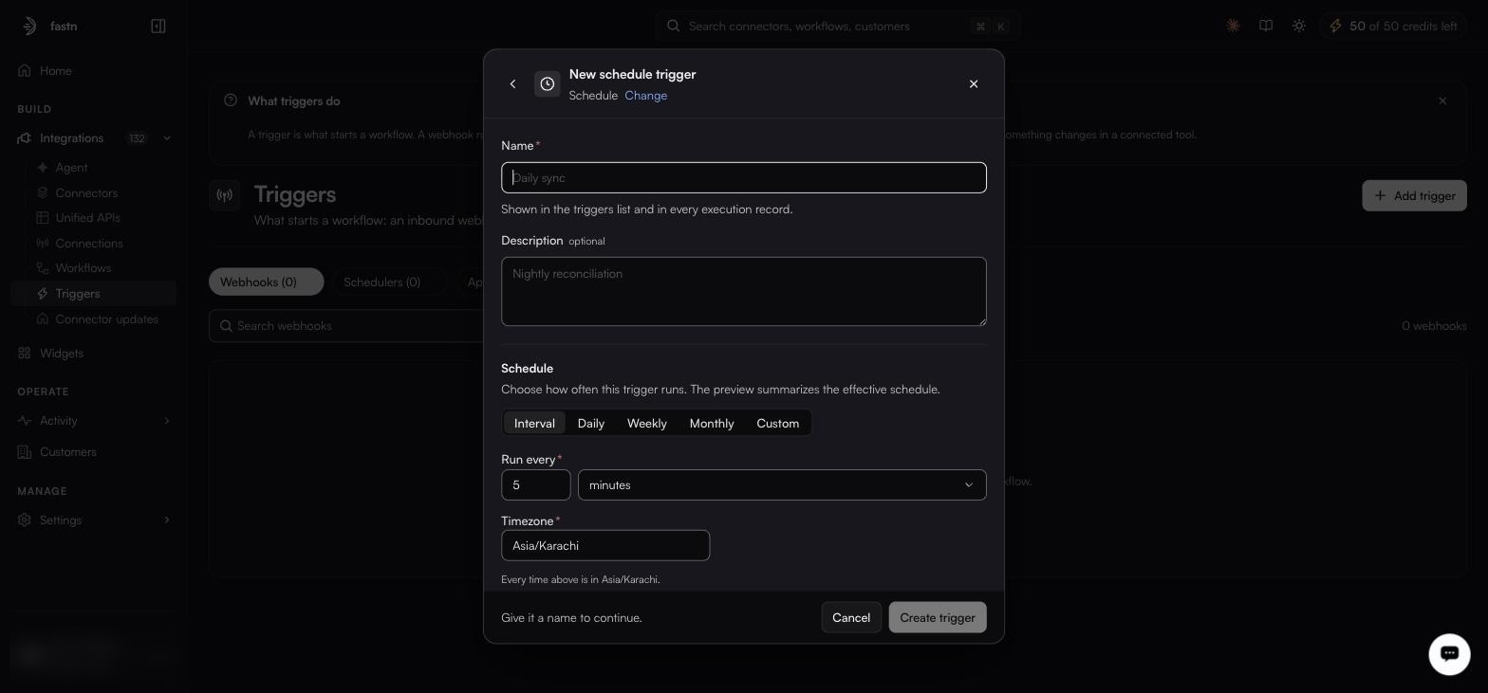
Task: Click the Activity pulse icon
Action: click(25, 421)
